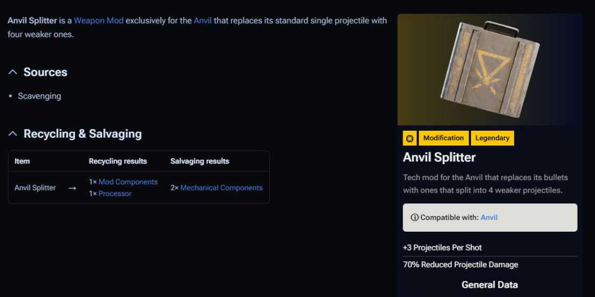Open the Weapon Mod link in the intro
Viewport: 595px width, 297px height.
tap(99, 20)
